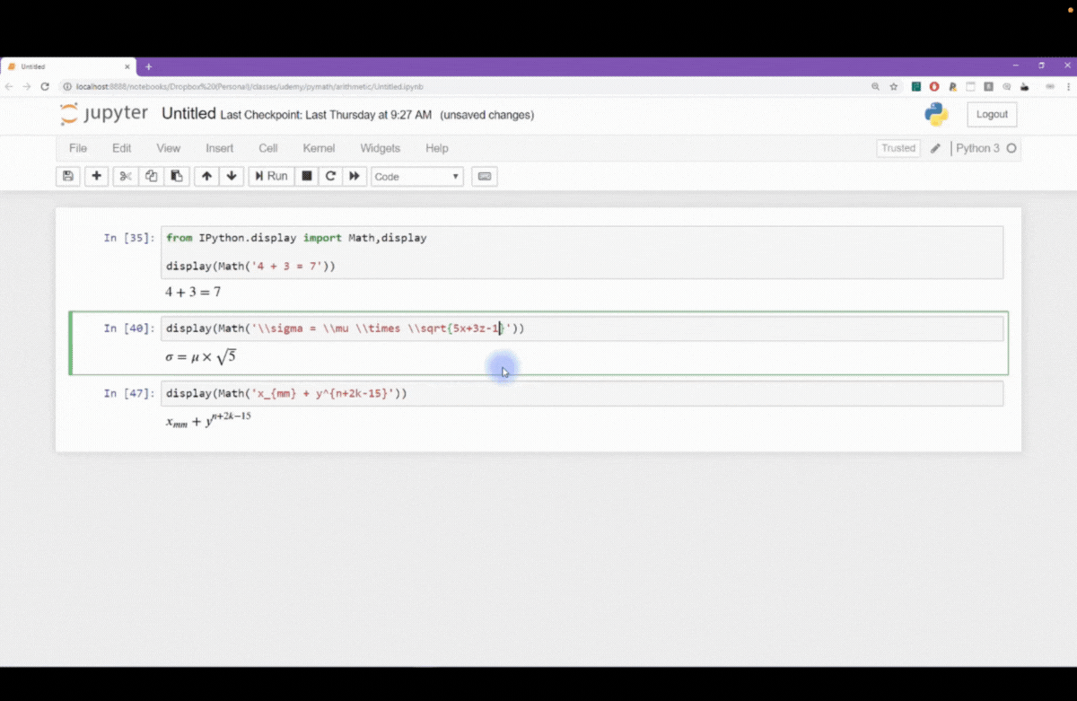Restart kernel and run all with fast-forward icon
1077x701 pixels.
(355, 176)
